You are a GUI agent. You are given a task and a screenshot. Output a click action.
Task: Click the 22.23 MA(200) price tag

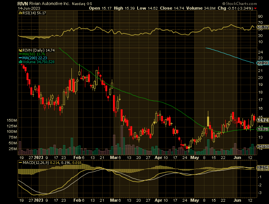262,63
